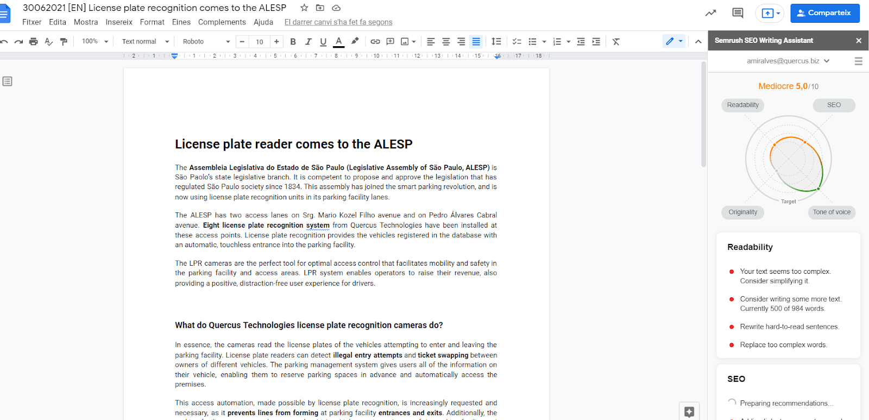The height and width of the screenshot is (420, 869).
Task: Increase the font size
Action: point(277,41)
